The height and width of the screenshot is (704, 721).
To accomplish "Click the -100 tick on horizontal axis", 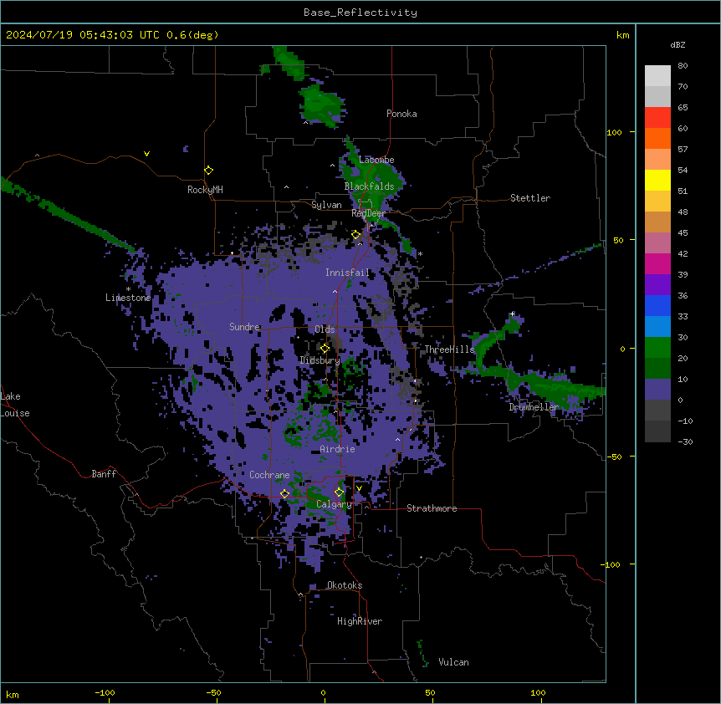I will point(105,692).
